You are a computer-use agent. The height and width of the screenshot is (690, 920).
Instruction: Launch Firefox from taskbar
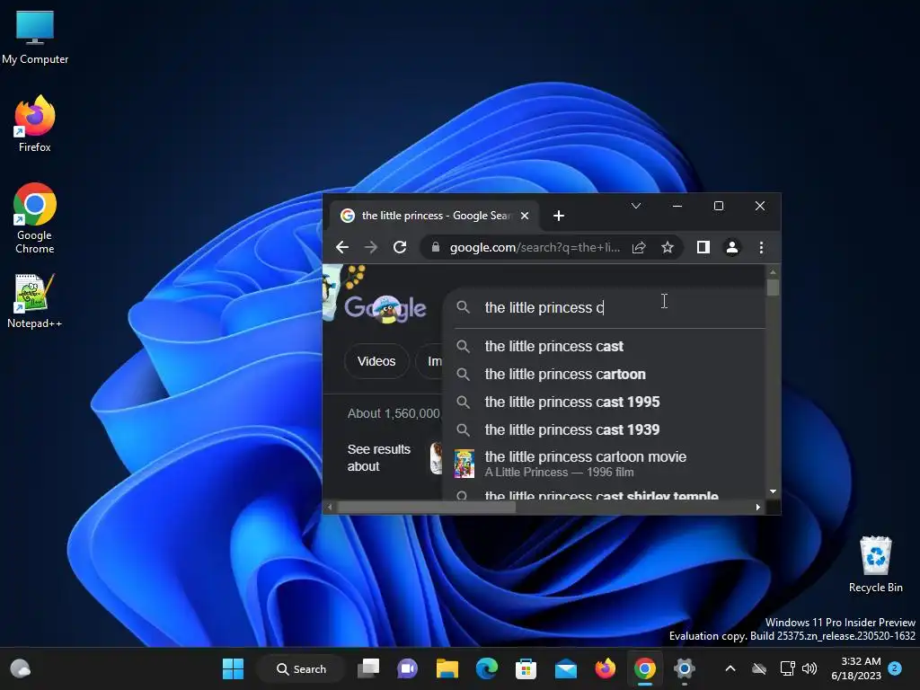coord(605,668)
